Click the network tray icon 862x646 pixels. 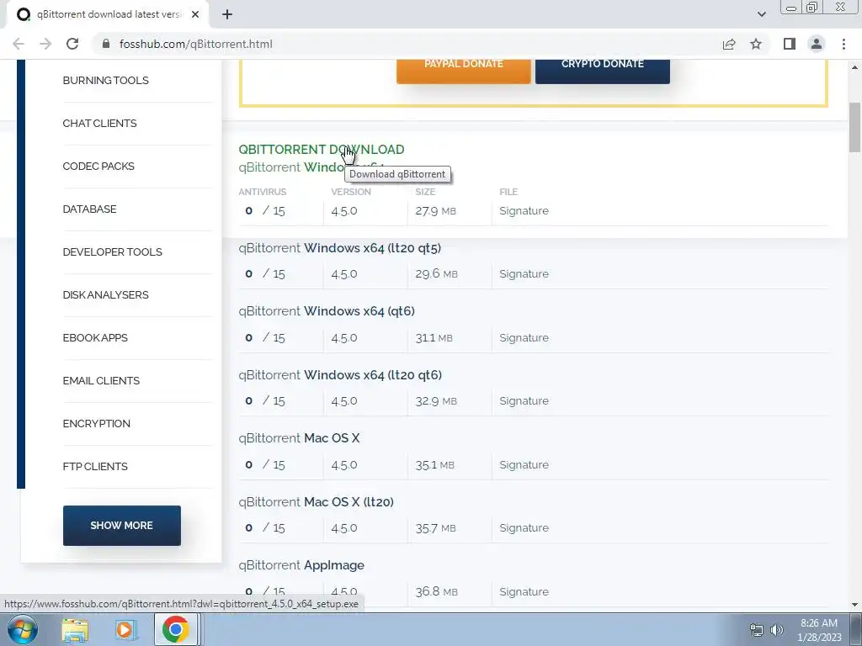(x=757, y=630)
